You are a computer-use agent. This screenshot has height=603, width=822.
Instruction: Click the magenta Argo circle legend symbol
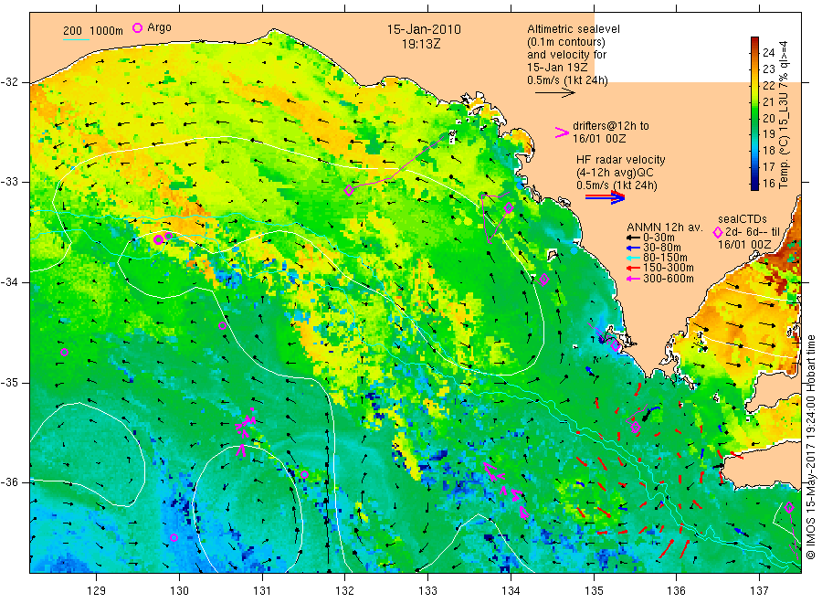(x=137, y=27)
